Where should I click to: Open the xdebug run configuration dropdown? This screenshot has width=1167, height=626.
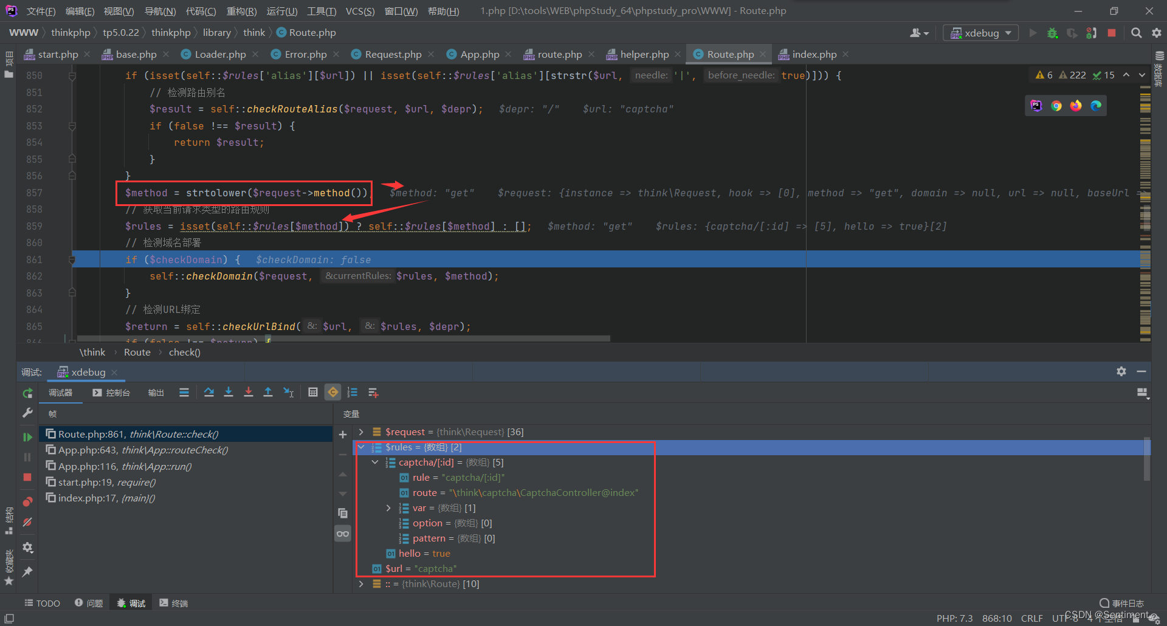pyautogui.click(x=980, y=33)
